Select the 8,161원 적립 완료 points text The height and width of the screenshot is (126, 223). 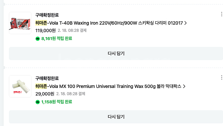[57, 39]
